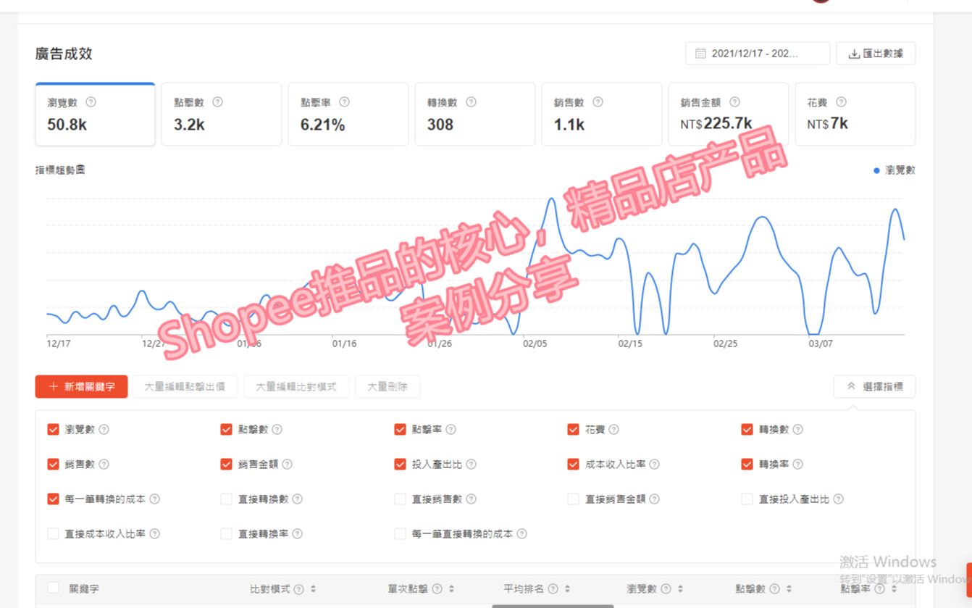Click help icon beside 成本收入比率 checkbox
This screenshot has width=972, height=608.
tap(654, 465)
